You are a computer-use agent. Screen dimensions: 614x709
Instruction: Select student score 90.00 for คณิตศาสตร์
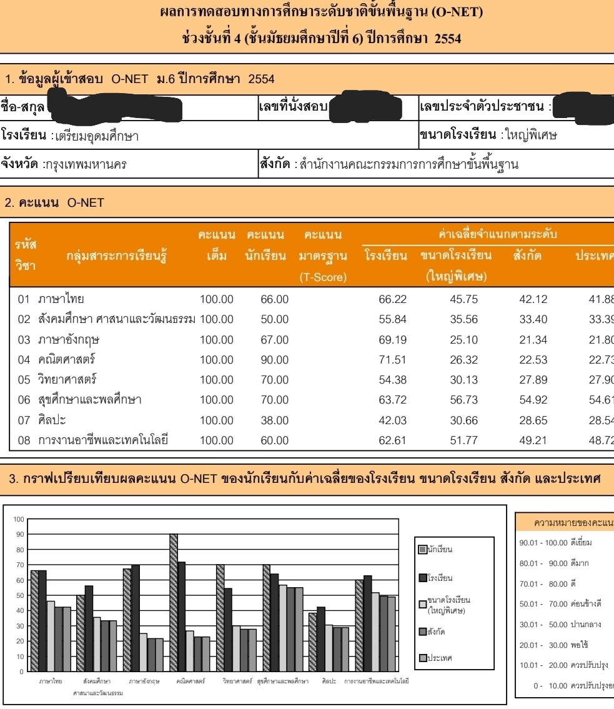(274, 360)
